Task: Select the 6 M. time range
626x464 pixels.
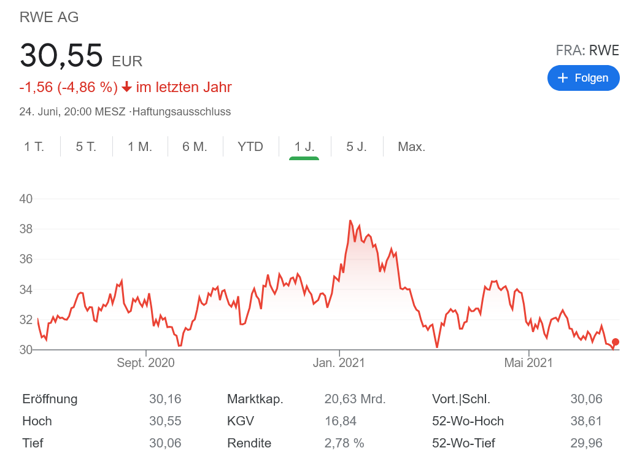Action: (195, 146)
